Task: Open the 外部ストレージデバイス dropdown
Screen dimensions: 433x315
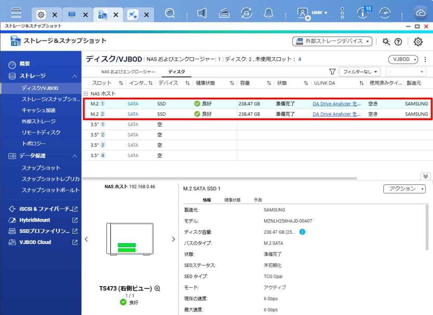Action: tap(332, 41)
